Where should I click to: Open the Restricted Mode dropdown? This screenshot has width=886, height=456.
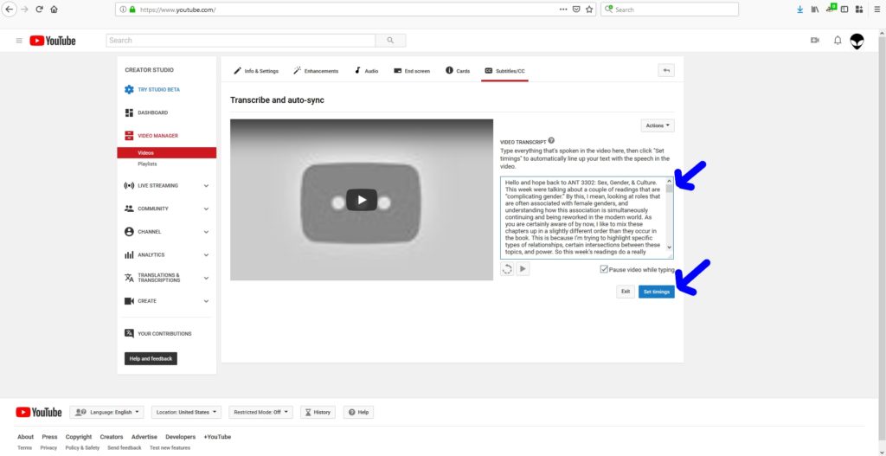(260, 413)
